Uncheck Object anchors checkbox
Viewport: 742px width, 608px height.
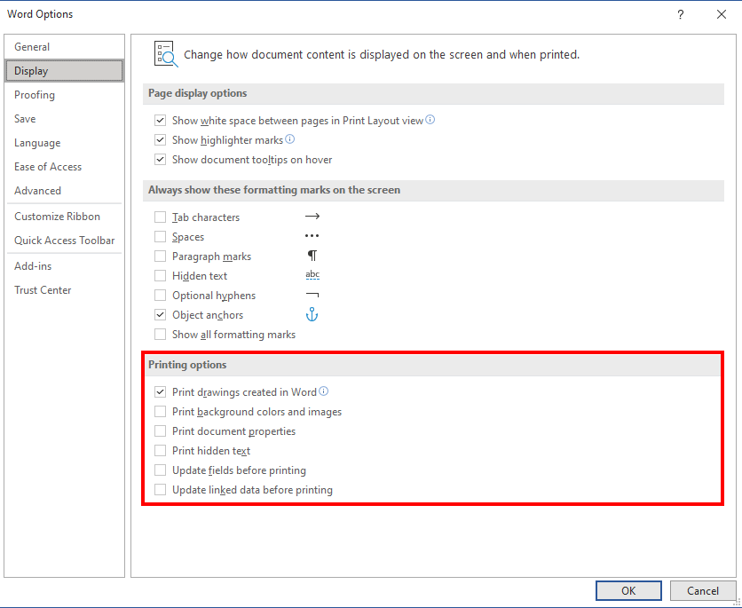tap(161, 314)
